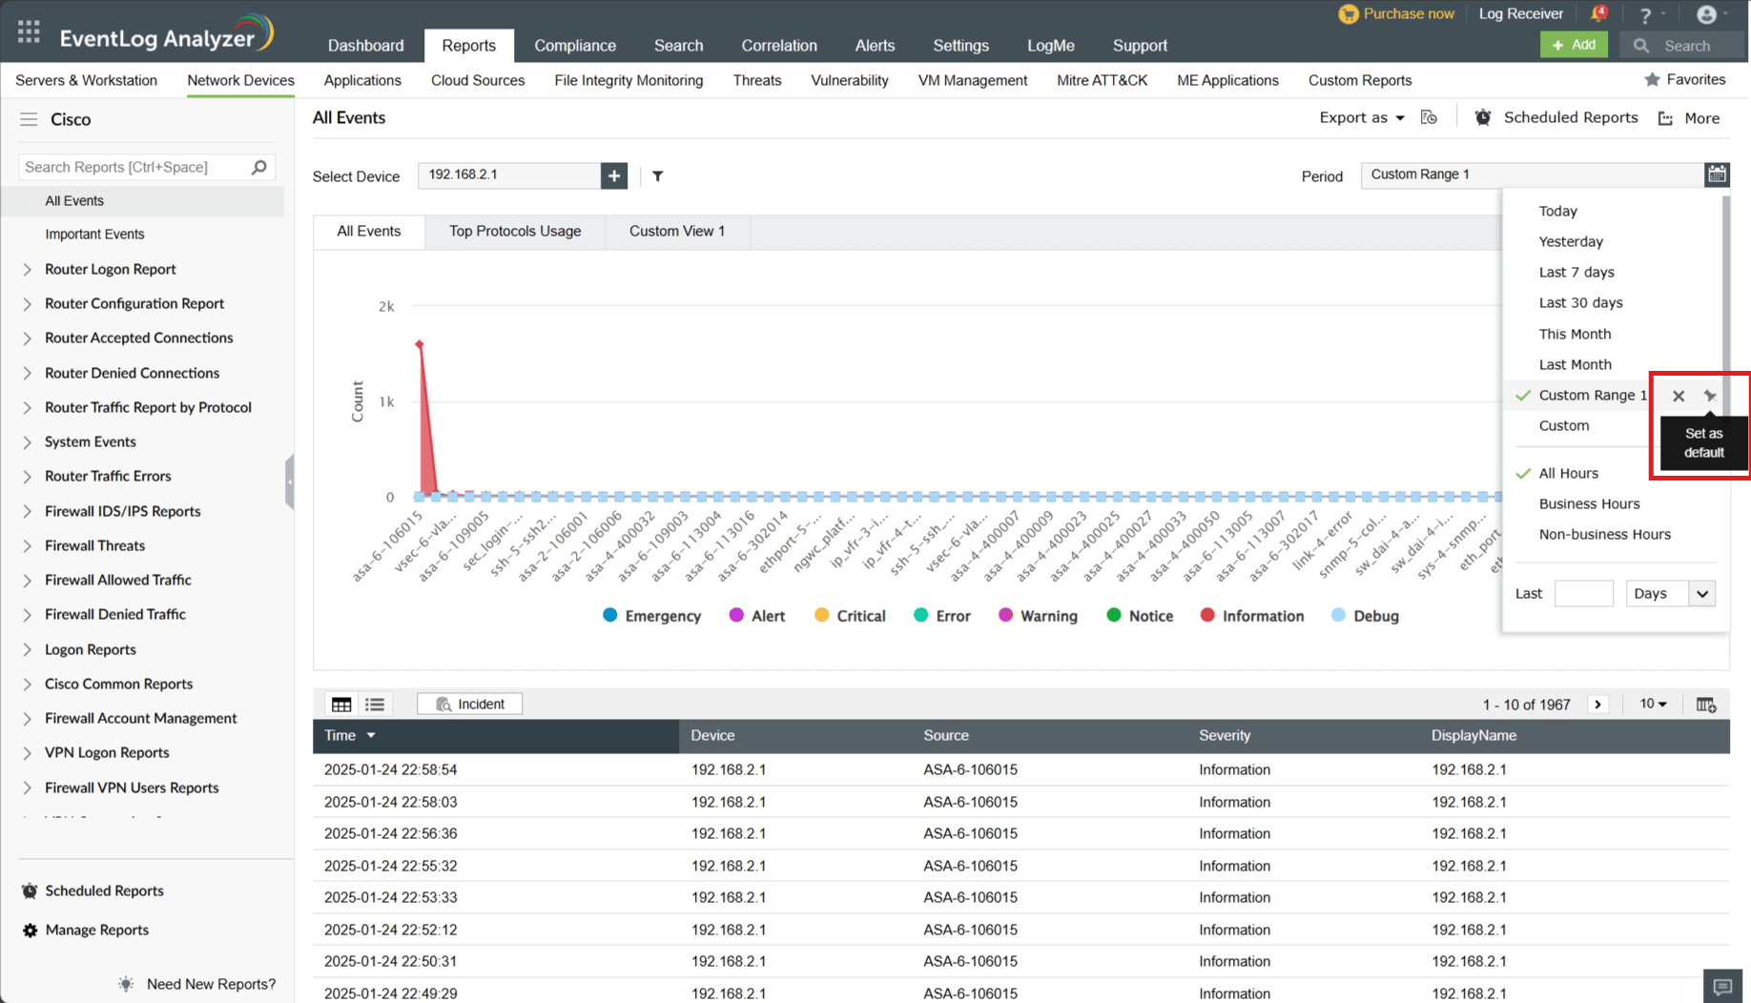Click the Period menu vertical scrollbar
The width and height of the screenshot is (1751, 1003).
(1726, 305)
